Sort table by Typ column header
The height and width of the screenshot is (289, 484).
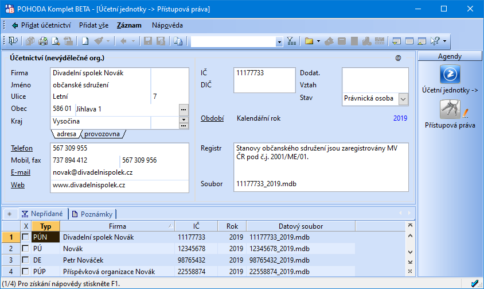46,226
